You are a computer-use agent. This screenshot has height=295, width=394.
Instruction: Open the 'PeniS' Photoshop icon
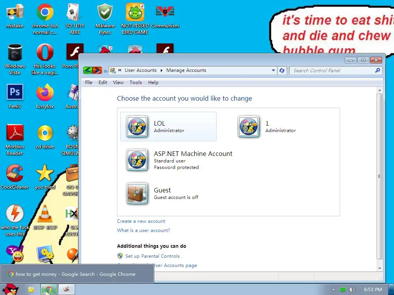[x=15, y=96]
